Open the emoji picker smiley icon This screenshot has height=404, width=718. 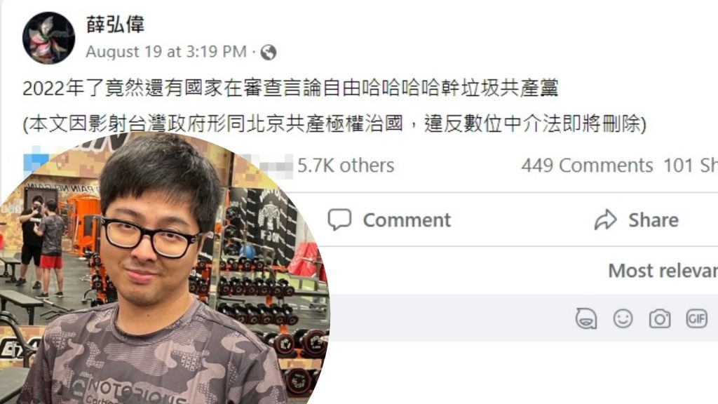coord(623,318)
